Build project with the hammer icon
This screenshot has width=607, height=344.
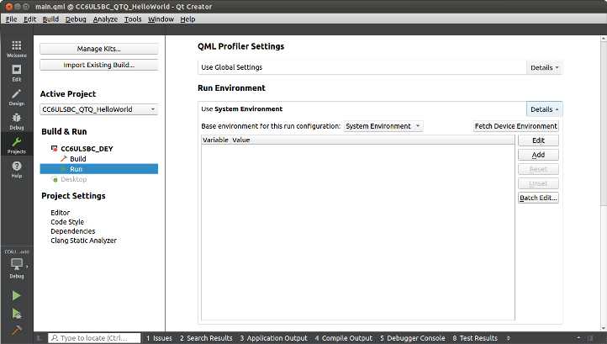coord(16,330)
